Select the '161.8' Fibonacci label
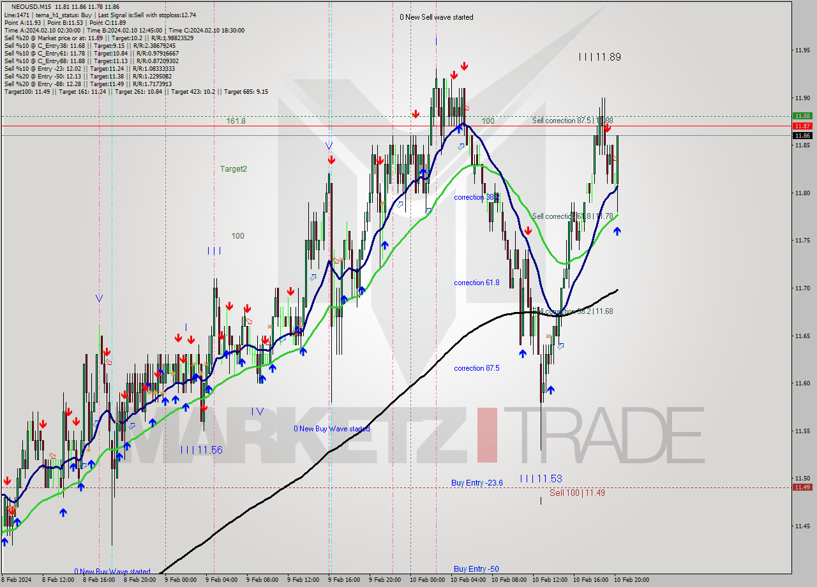This screenshot has height=587, width=817. (236, 121)
